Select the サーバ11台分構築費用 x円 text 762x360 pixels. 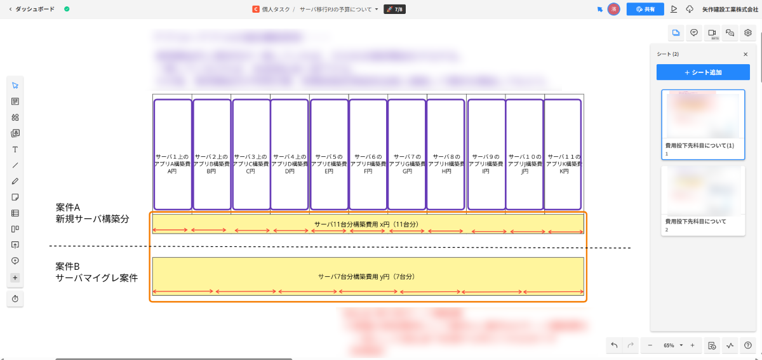pos(366,224)
